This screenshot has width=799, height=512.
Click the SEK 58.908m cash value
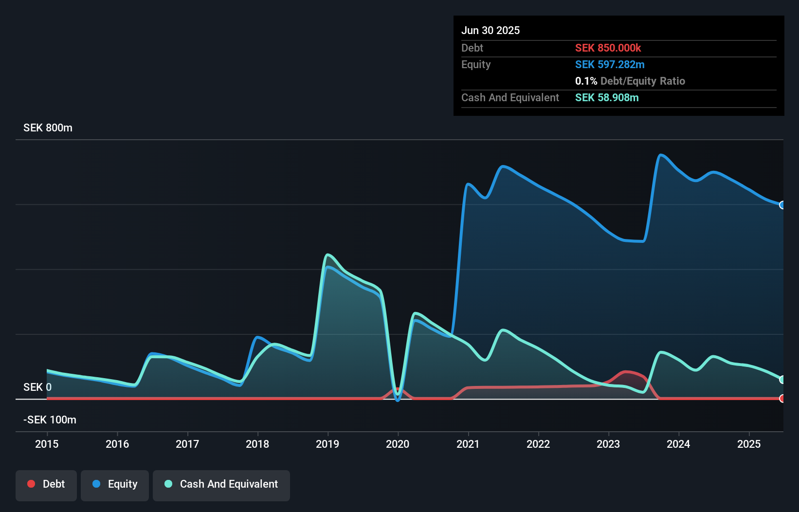[607, 97]
